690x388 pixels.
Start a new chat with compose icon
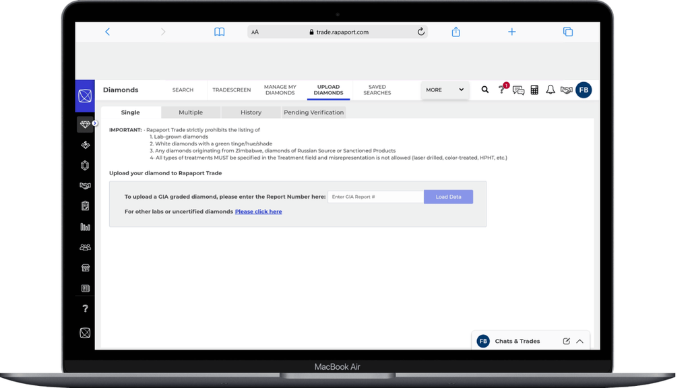point(566,341)
